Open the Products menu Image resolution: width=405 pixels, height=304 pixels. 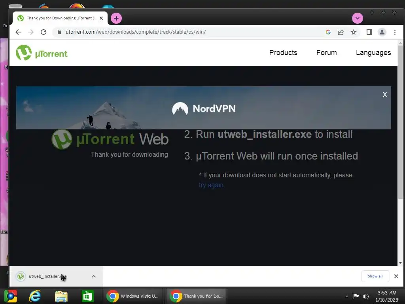point(283,53)
